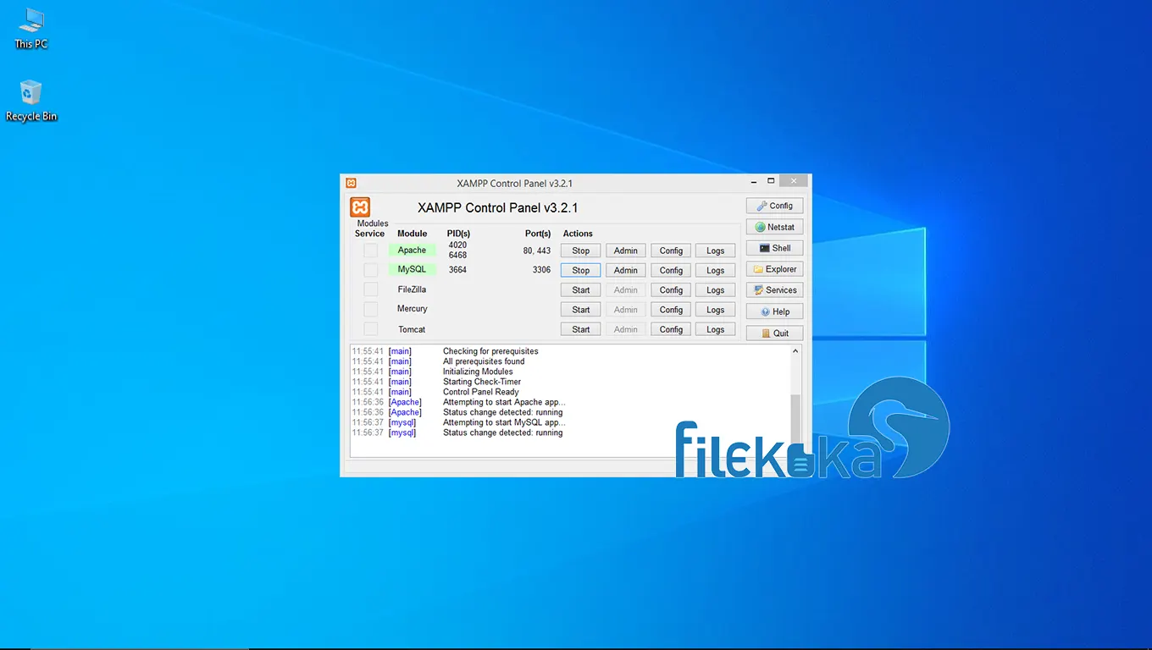This screenshot has height=650, width=1152.
Task: Close the XAMPP Control Panel window
Action: click(793, 181)
